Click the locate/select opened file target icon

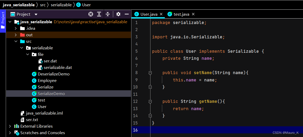click(x=91, y=14)
